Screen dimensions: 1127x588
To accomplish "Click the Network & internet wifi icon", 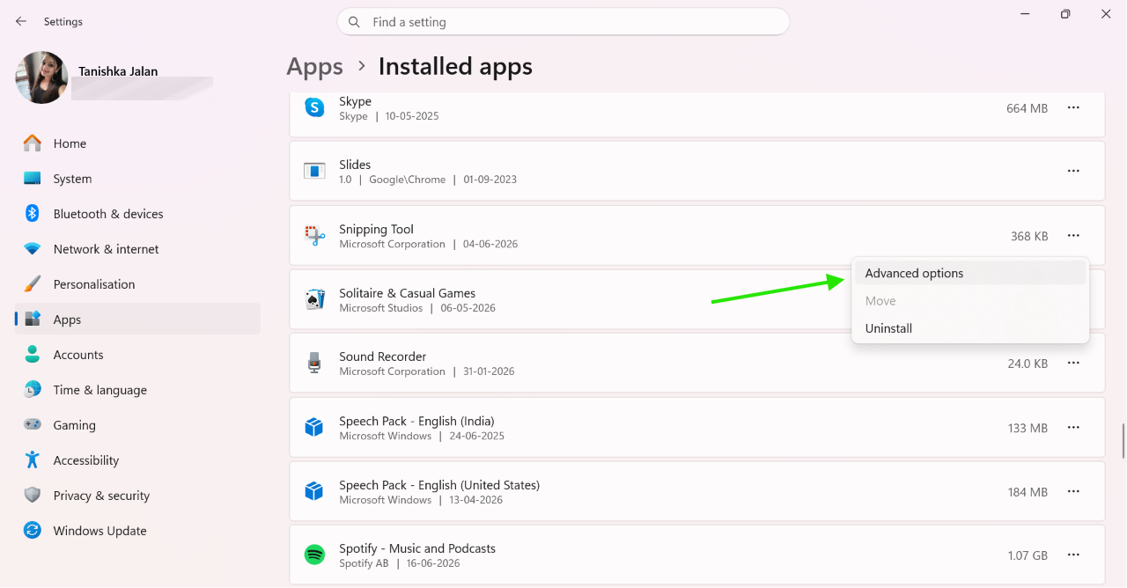I will (33, 249).
